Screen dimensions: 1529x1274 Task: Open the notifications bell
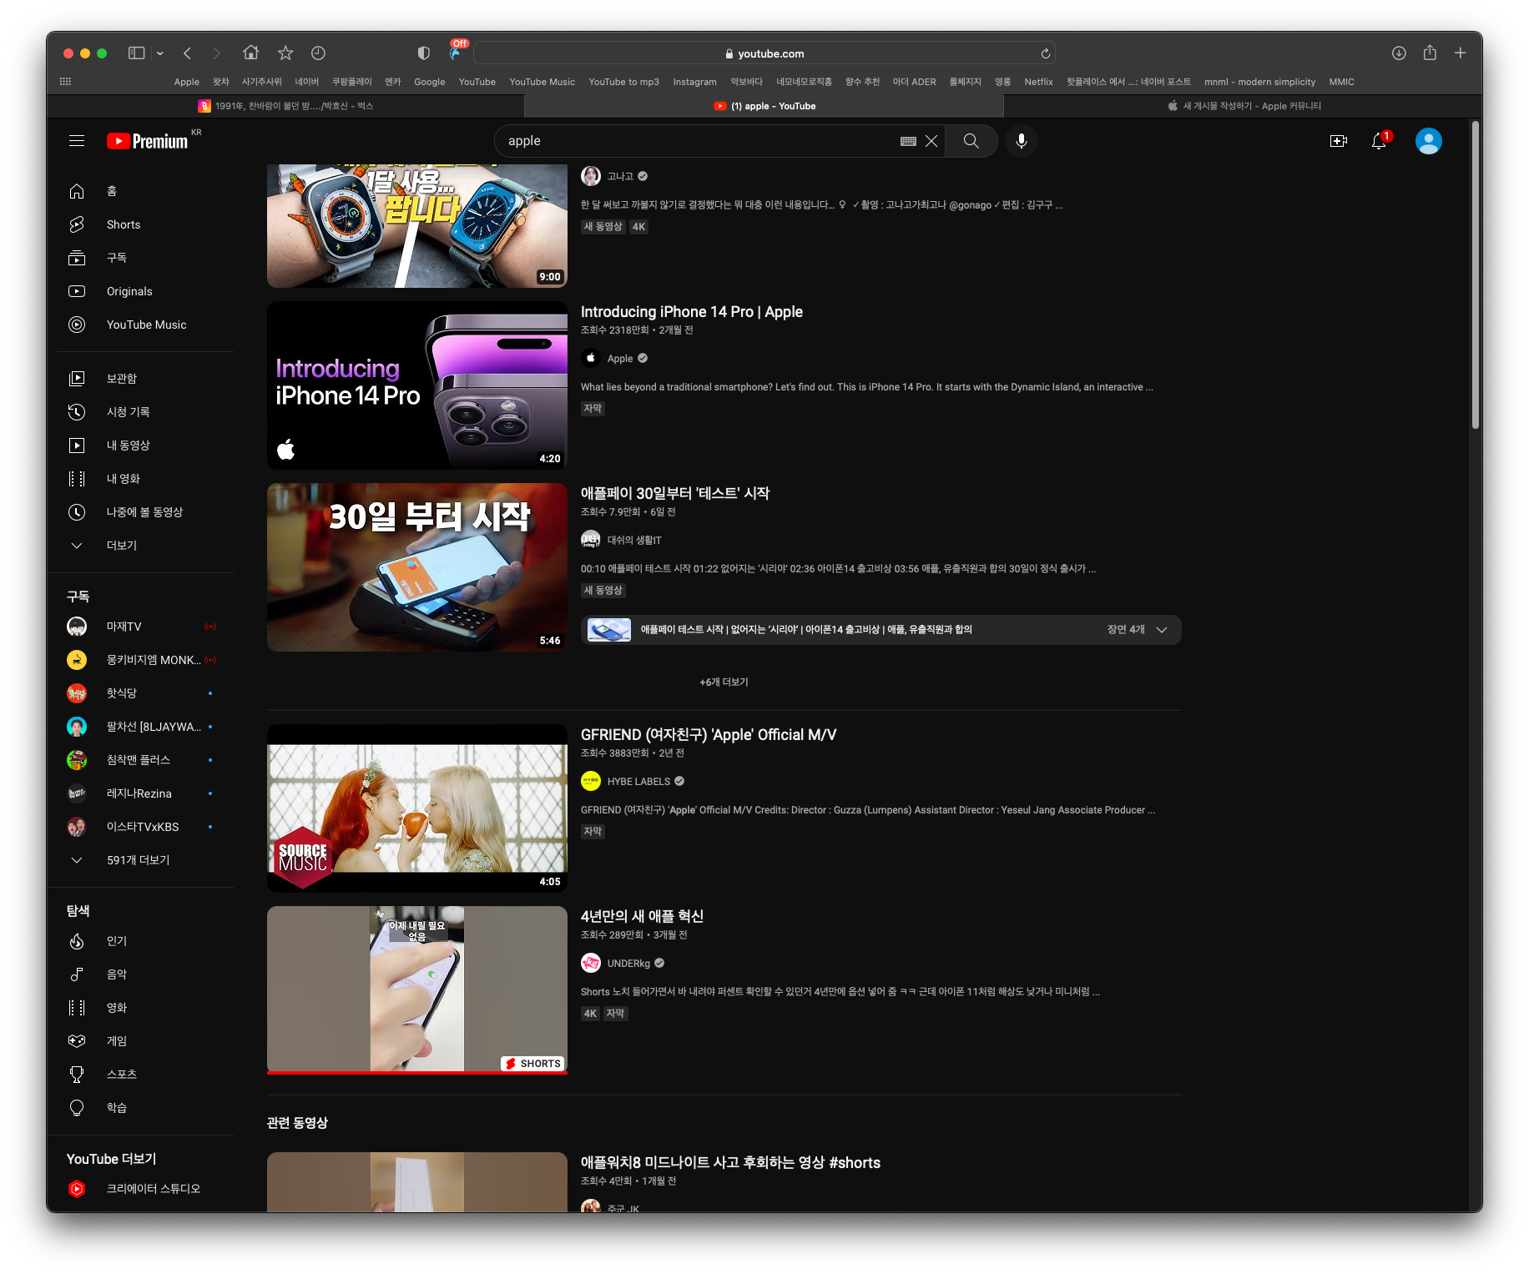coord(1379,141)
